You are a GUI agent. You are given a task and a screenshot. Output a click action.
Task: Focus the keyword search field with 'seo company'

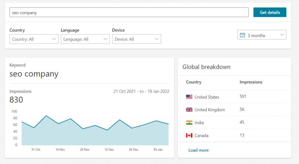coord(129,13)
